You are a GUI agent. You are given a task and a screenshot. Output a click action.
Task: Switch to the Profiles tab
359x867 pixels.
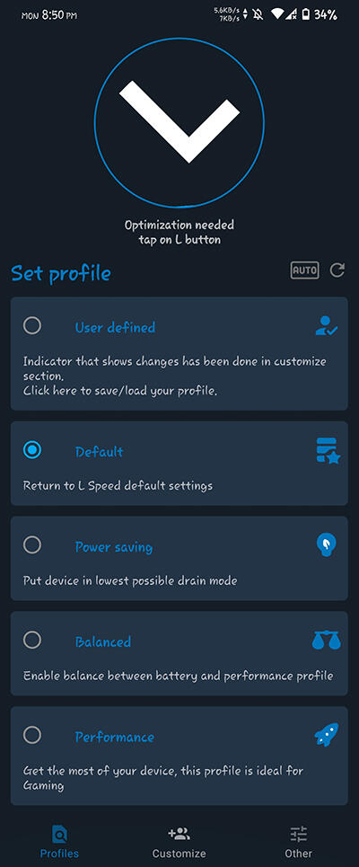[x=59, y=842]
